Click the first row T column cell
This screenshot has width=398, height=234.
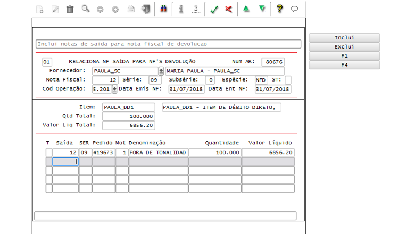49,152
